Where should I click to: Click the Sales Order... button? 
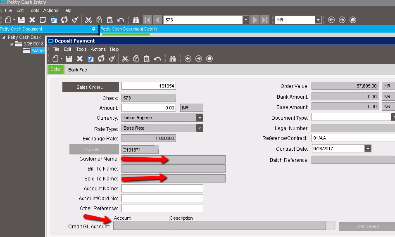point(90,87)
